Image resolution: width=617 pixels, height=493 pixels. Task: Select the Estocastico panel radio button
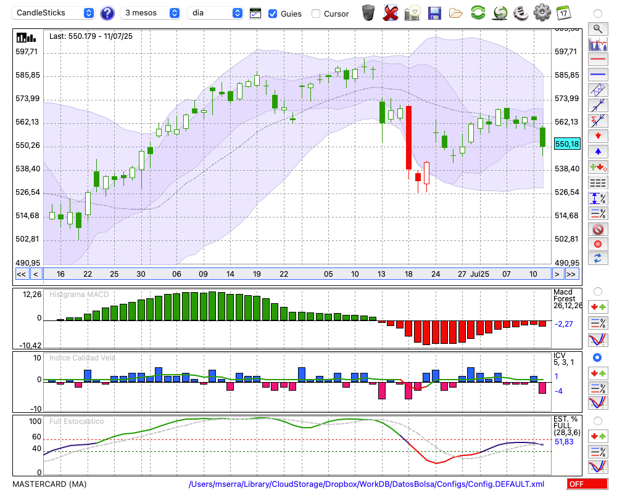tap(598, 421)
